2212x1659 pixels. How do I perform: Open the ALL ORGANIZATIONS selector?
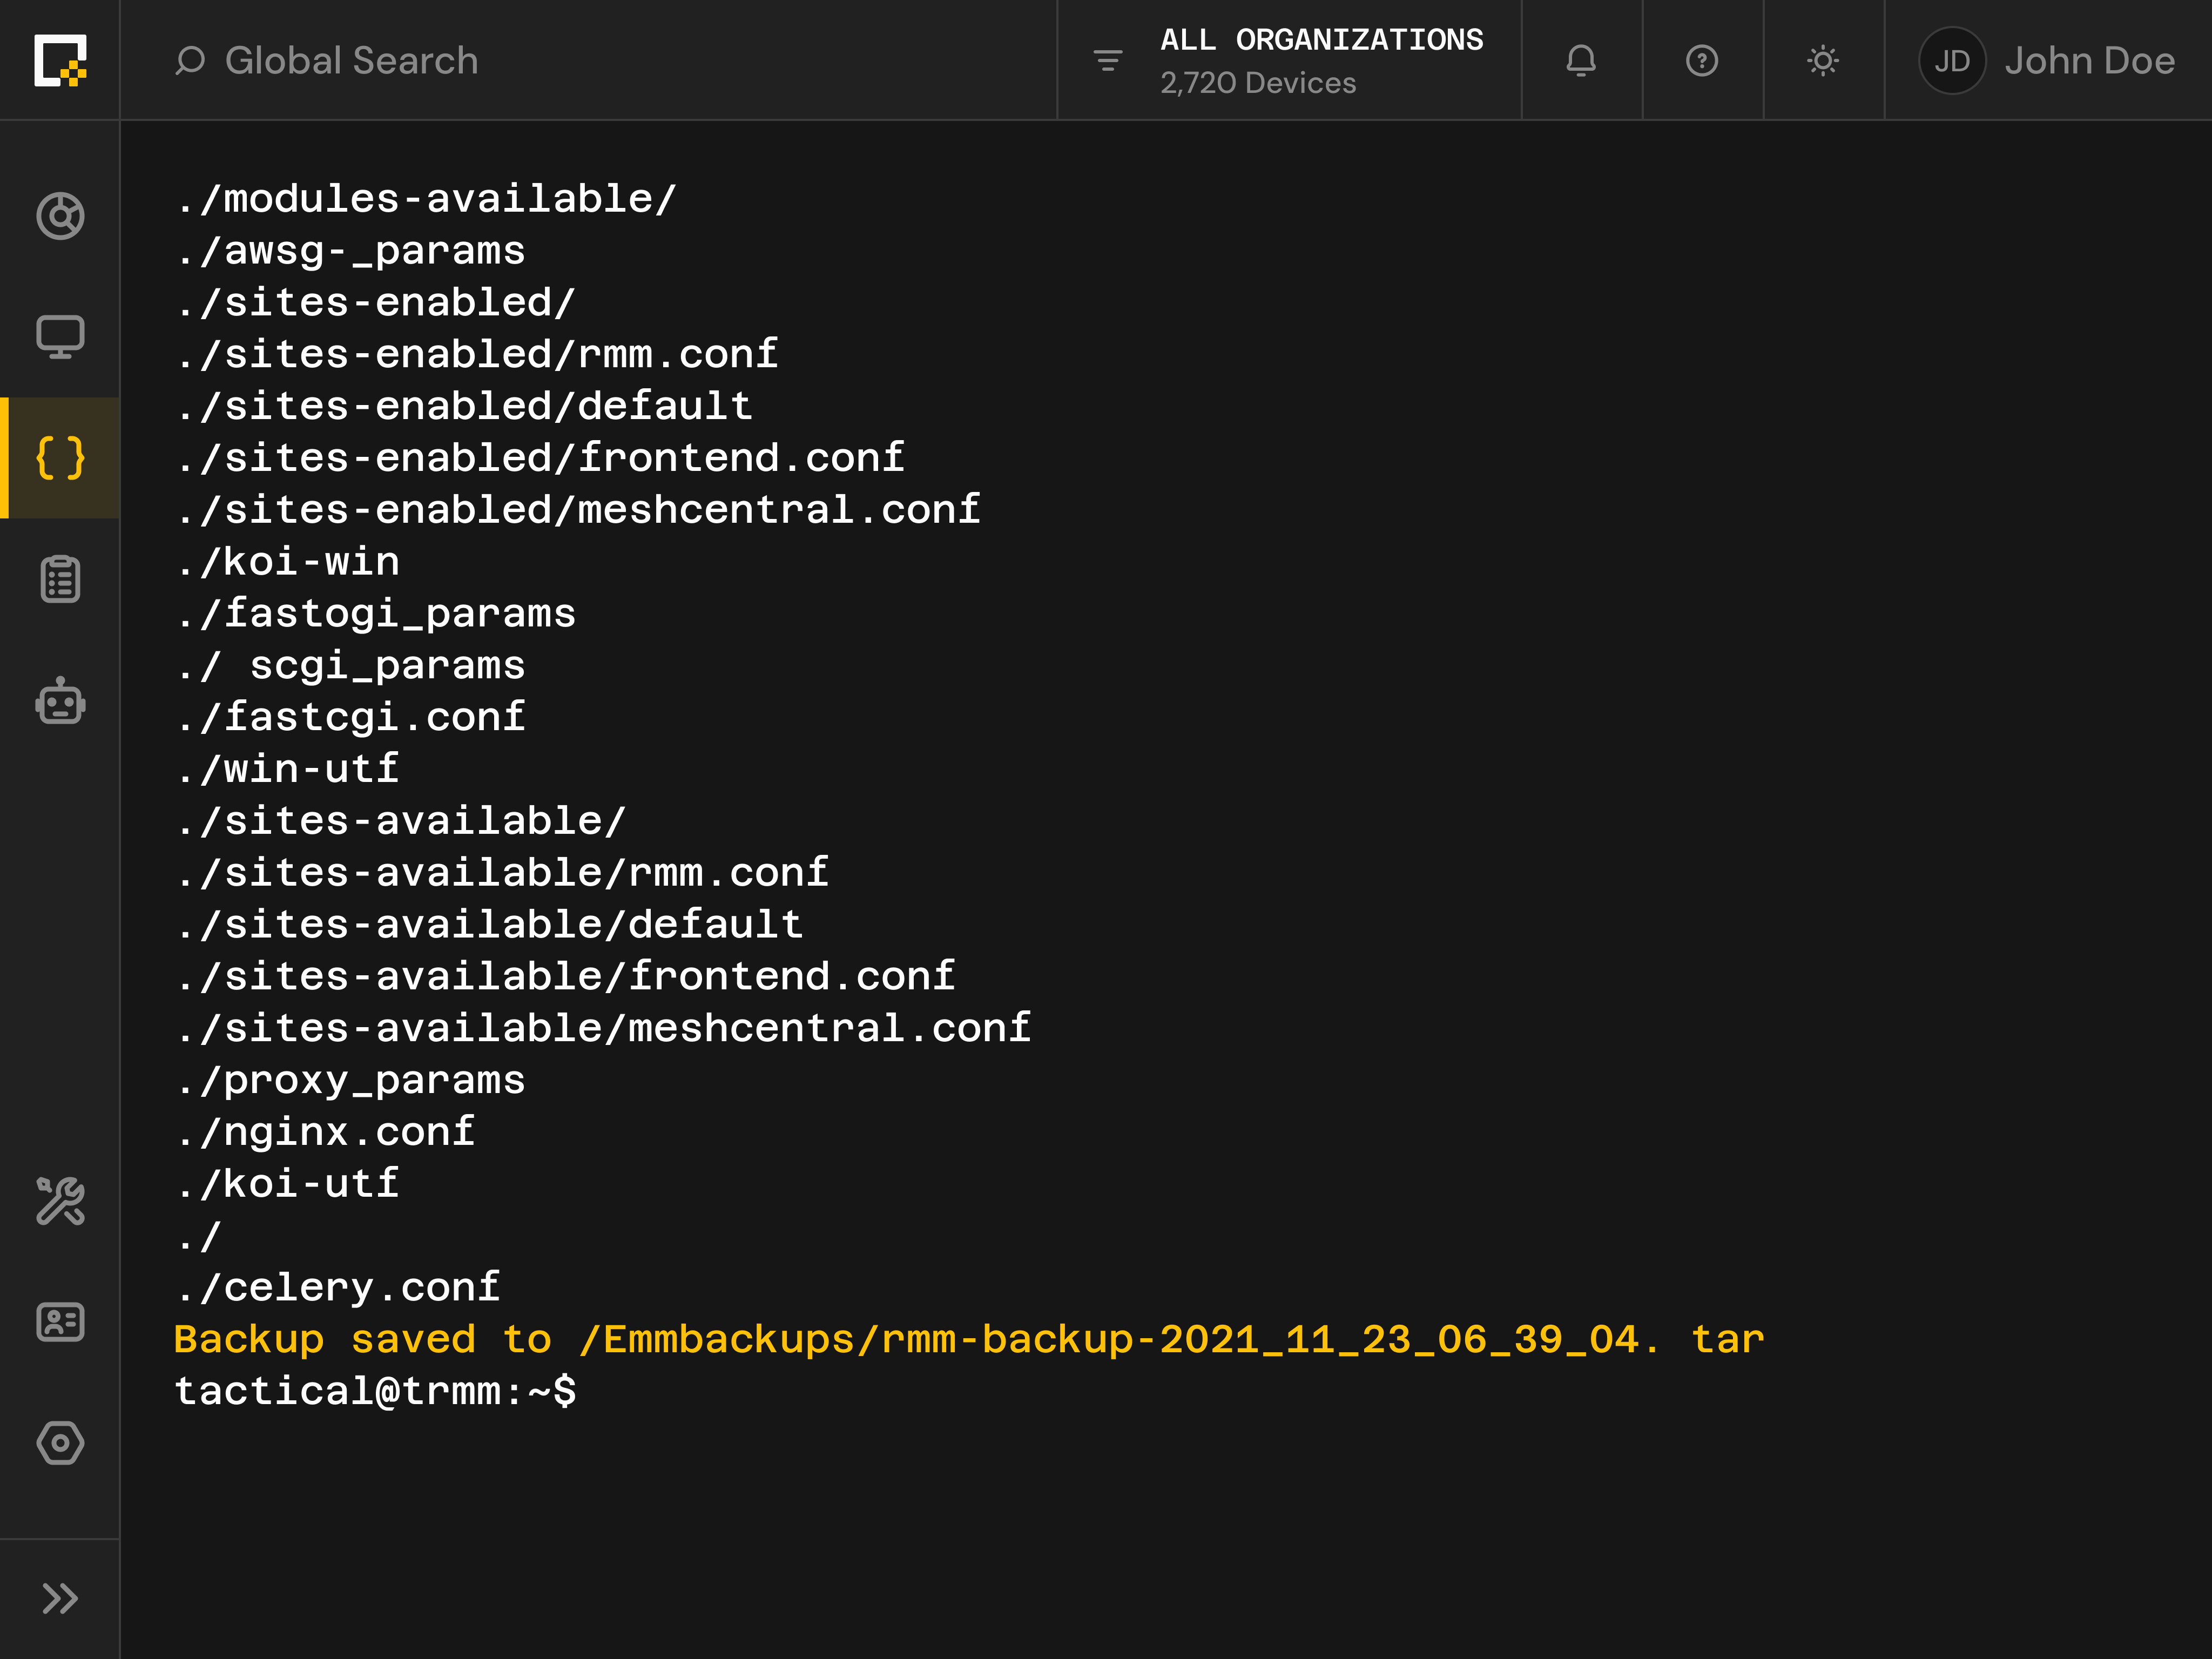1322,40
